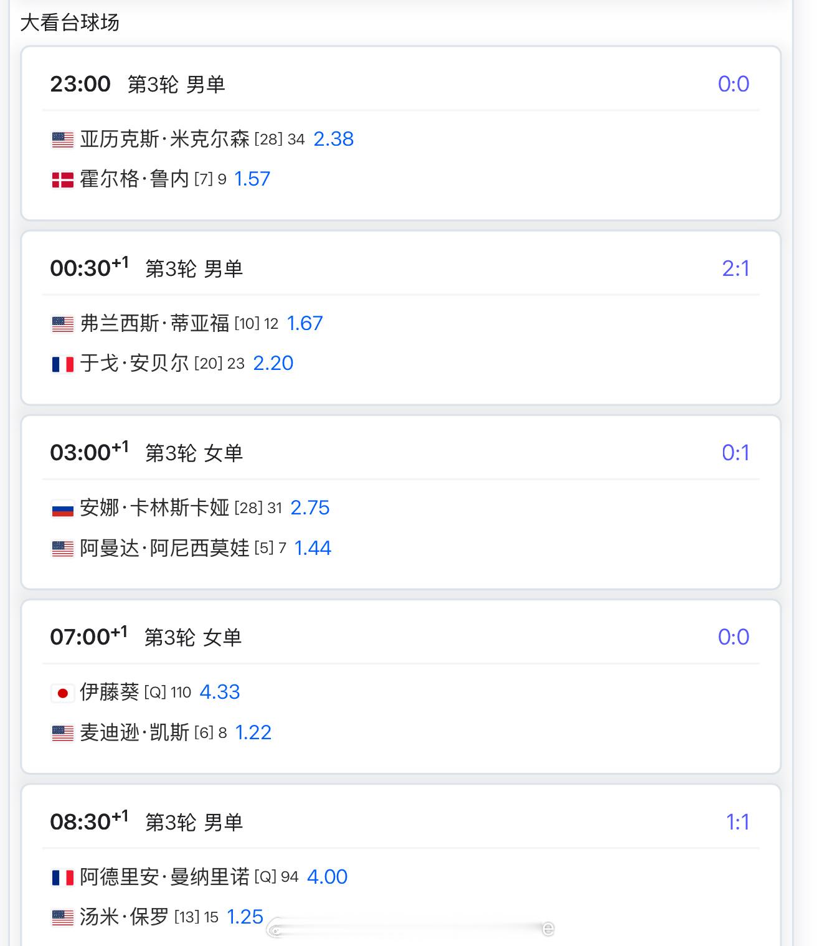Select odds 1.57 for 鲁内
The width and height of the screenshot is (822, 946).
[x=252, y=179]
